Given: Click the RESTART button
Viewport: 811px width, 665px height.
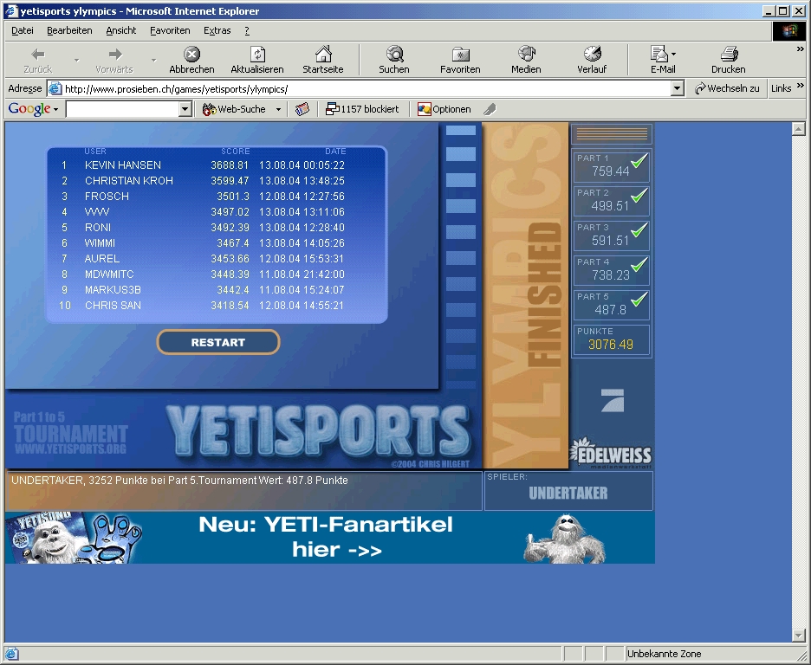Looking at the screenshot, I should pyautogui.click(x=218, y=342).
